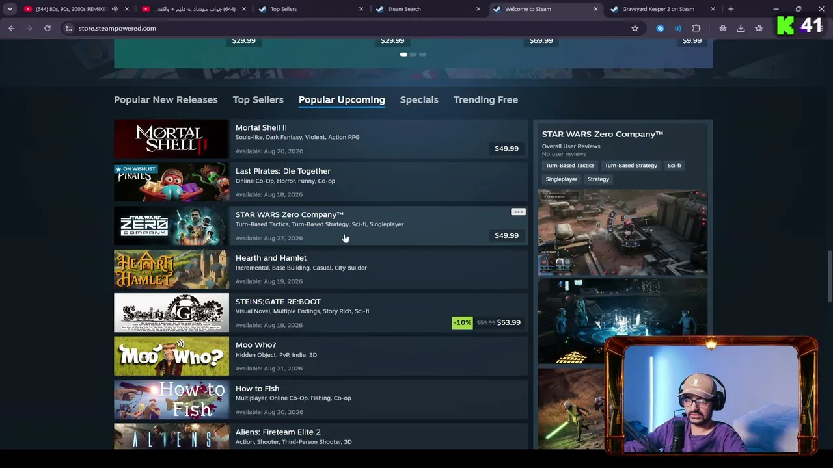This screenshot has height=468, width=833.
Task: Select the second carousel page dot
Action: (413, 55)
